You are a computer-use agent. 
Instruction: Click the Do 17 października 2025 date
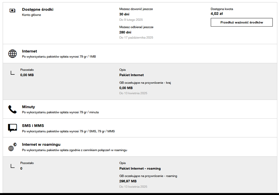(x=136, y=37)
